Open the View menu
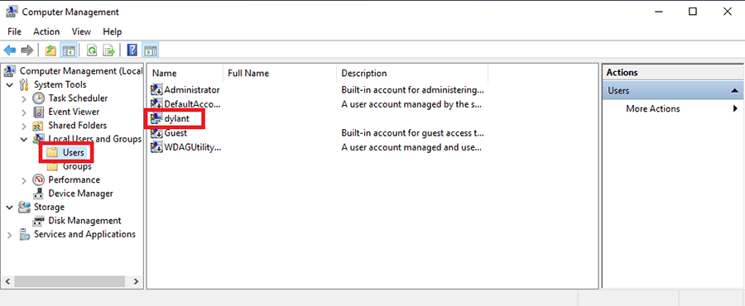Image resolution: width=745 pixels, height=306 pixels. click(x=81, y=31)
